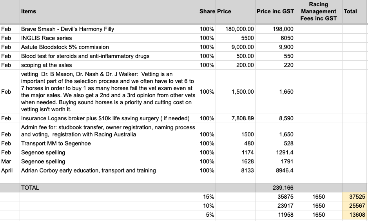
Task: Click the Price inc GST header
Action: (275, 11)
